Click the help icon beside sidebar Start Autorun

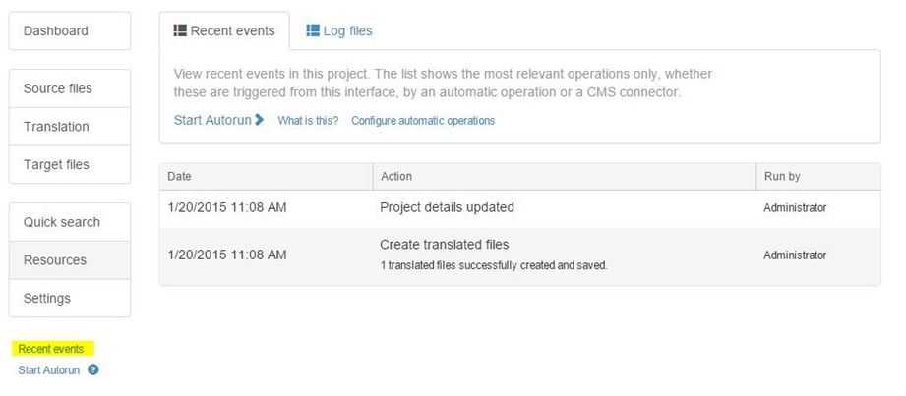93,370
